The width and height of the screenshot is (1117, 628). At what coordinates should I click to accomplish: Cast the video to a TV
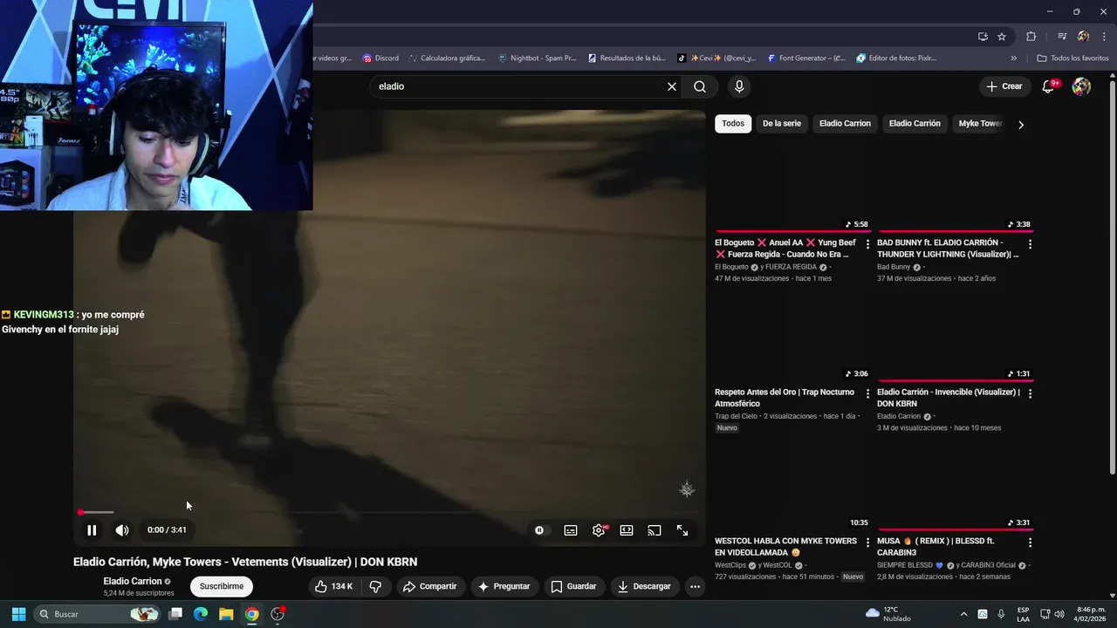click(x=654, y=530)
